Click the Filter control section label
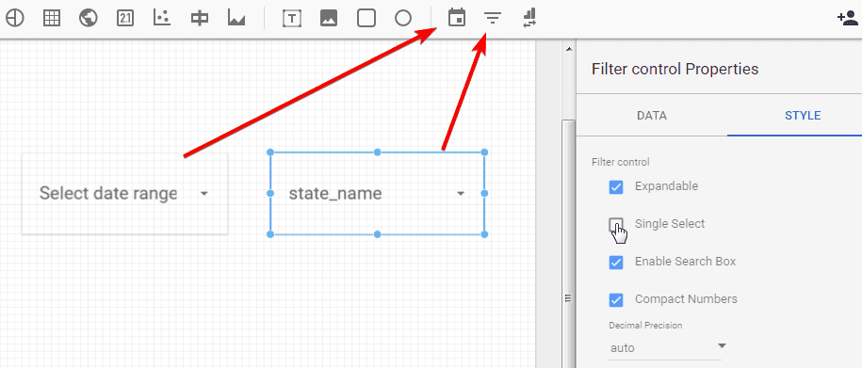This screenshot has width=862, height=368. [x=620, y=162]
